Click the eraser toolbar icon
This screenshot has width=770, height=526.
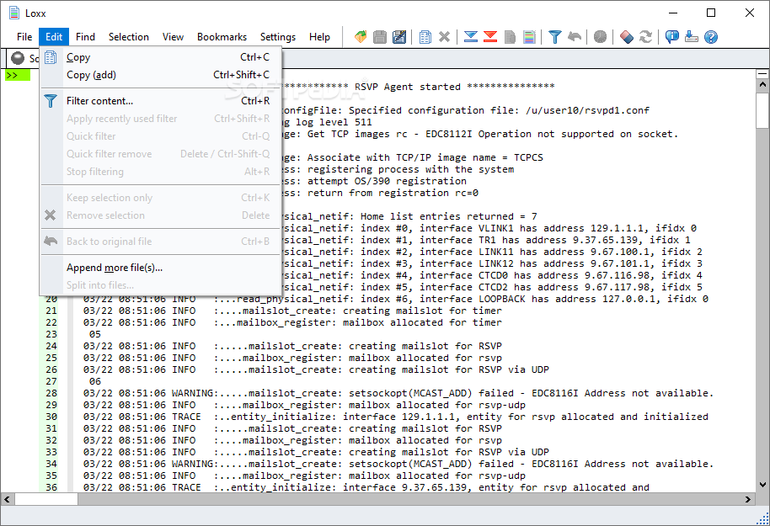[x=627, y=37]
